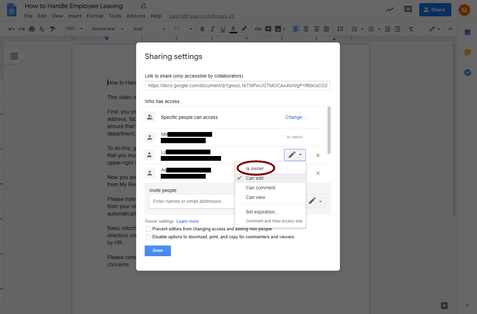Insert a link using the toolbar icon
This screenshot has height=314, width=477.
[x=258, y=29]
